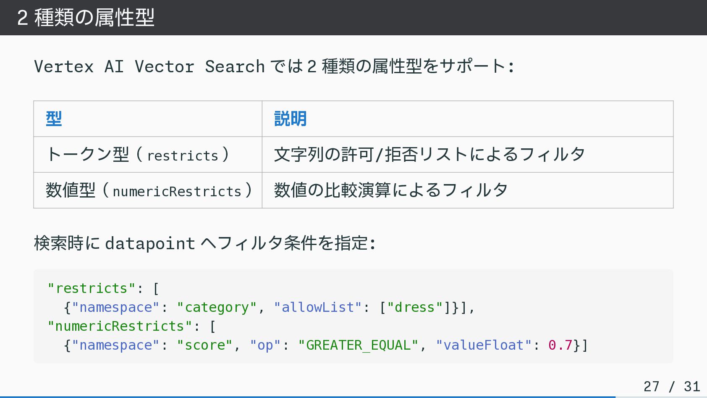707x398 pixels.
Task: Click the 0.7 number in the code
Action: (x=560, y=345)
